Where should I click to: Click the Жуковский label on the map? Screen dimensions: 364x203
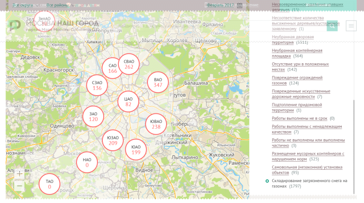pos(222,155)
